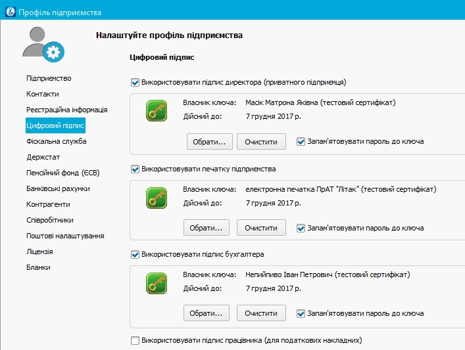This screenshot has height=350, width=465.
Task: Click the profile avatar with gear icon
Action: (41, 45)
